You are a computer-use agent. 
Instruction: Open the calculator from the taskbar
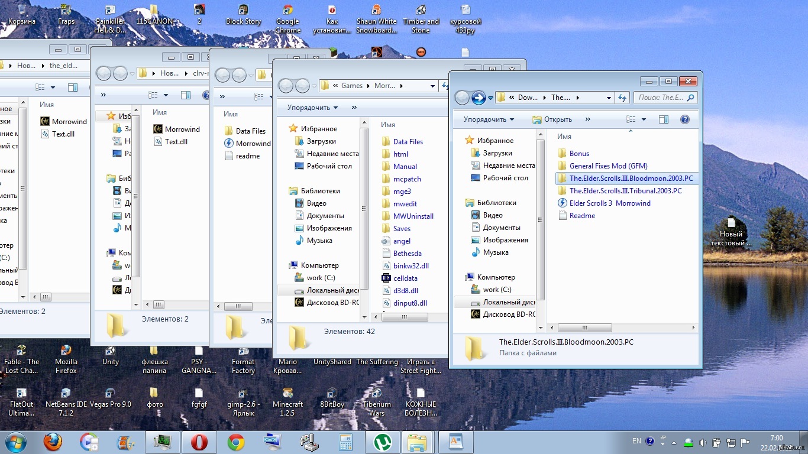pos(345,442)
